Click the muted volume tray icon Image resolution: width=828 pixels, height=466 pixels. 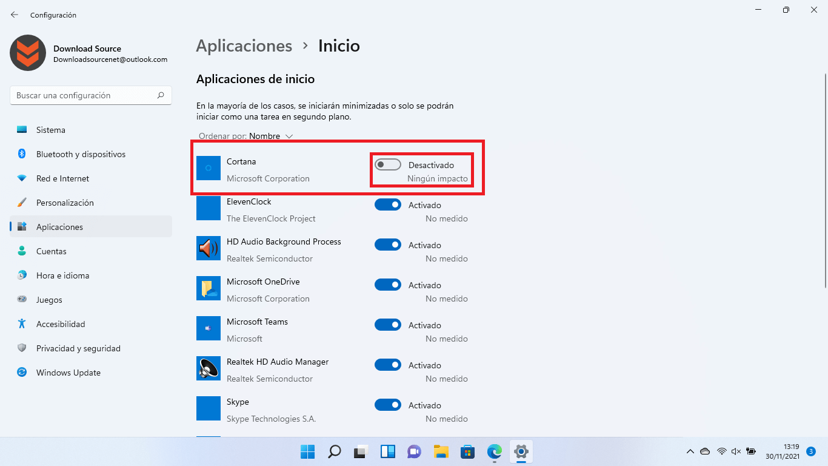point(736,451)
